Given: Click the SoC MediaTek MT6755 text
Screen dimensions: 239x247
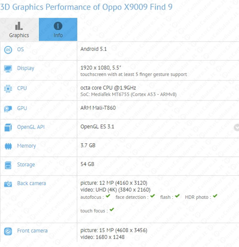Looking at the screenshot, I should click(129, 94).
